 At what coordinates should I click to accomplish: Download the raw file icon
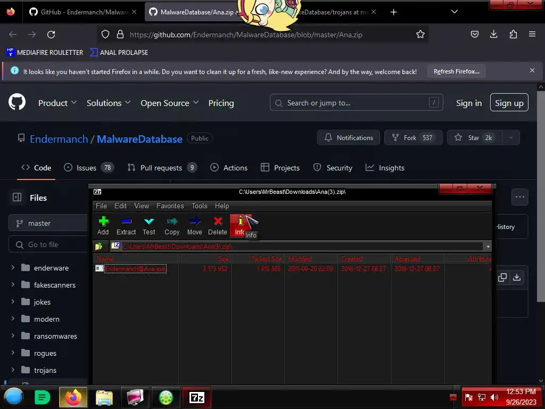pyautogui.click(x=517, y=277)
